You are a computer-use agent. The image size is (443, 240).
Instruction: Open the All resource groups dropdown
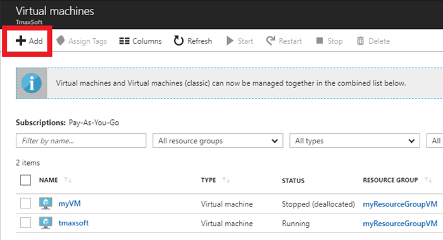coord(218,140)
